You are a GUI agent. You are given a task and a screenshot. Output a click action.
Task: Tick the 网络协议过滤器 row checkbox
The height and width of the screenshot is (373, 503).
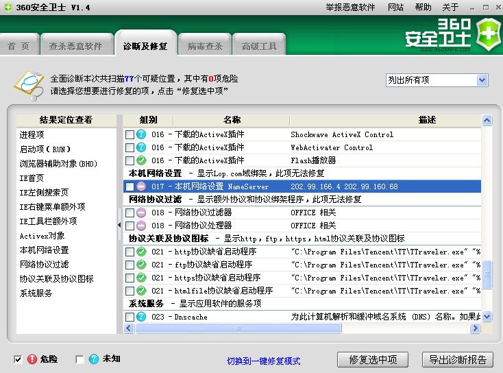point(130,213)
